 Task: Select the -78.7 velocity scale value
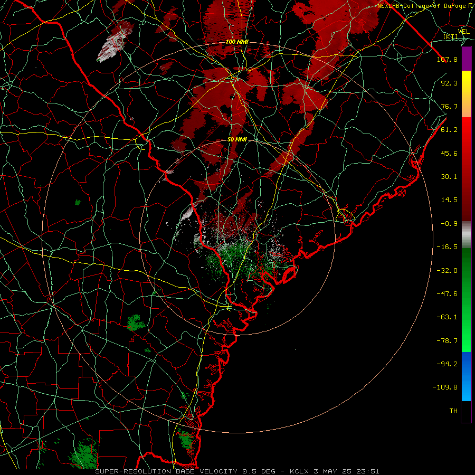(x=447, y=341)
